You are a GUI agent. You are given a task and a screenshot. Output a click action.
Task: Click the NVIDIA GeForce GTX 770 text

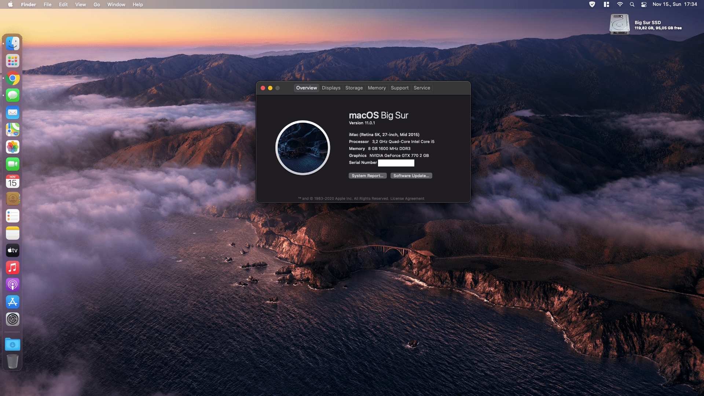(399, 155)
